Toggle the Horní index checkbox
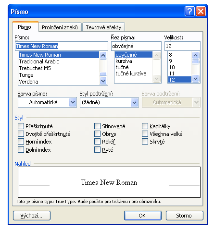The height and width of the screenshot is (230, 214). coord(21,142)
